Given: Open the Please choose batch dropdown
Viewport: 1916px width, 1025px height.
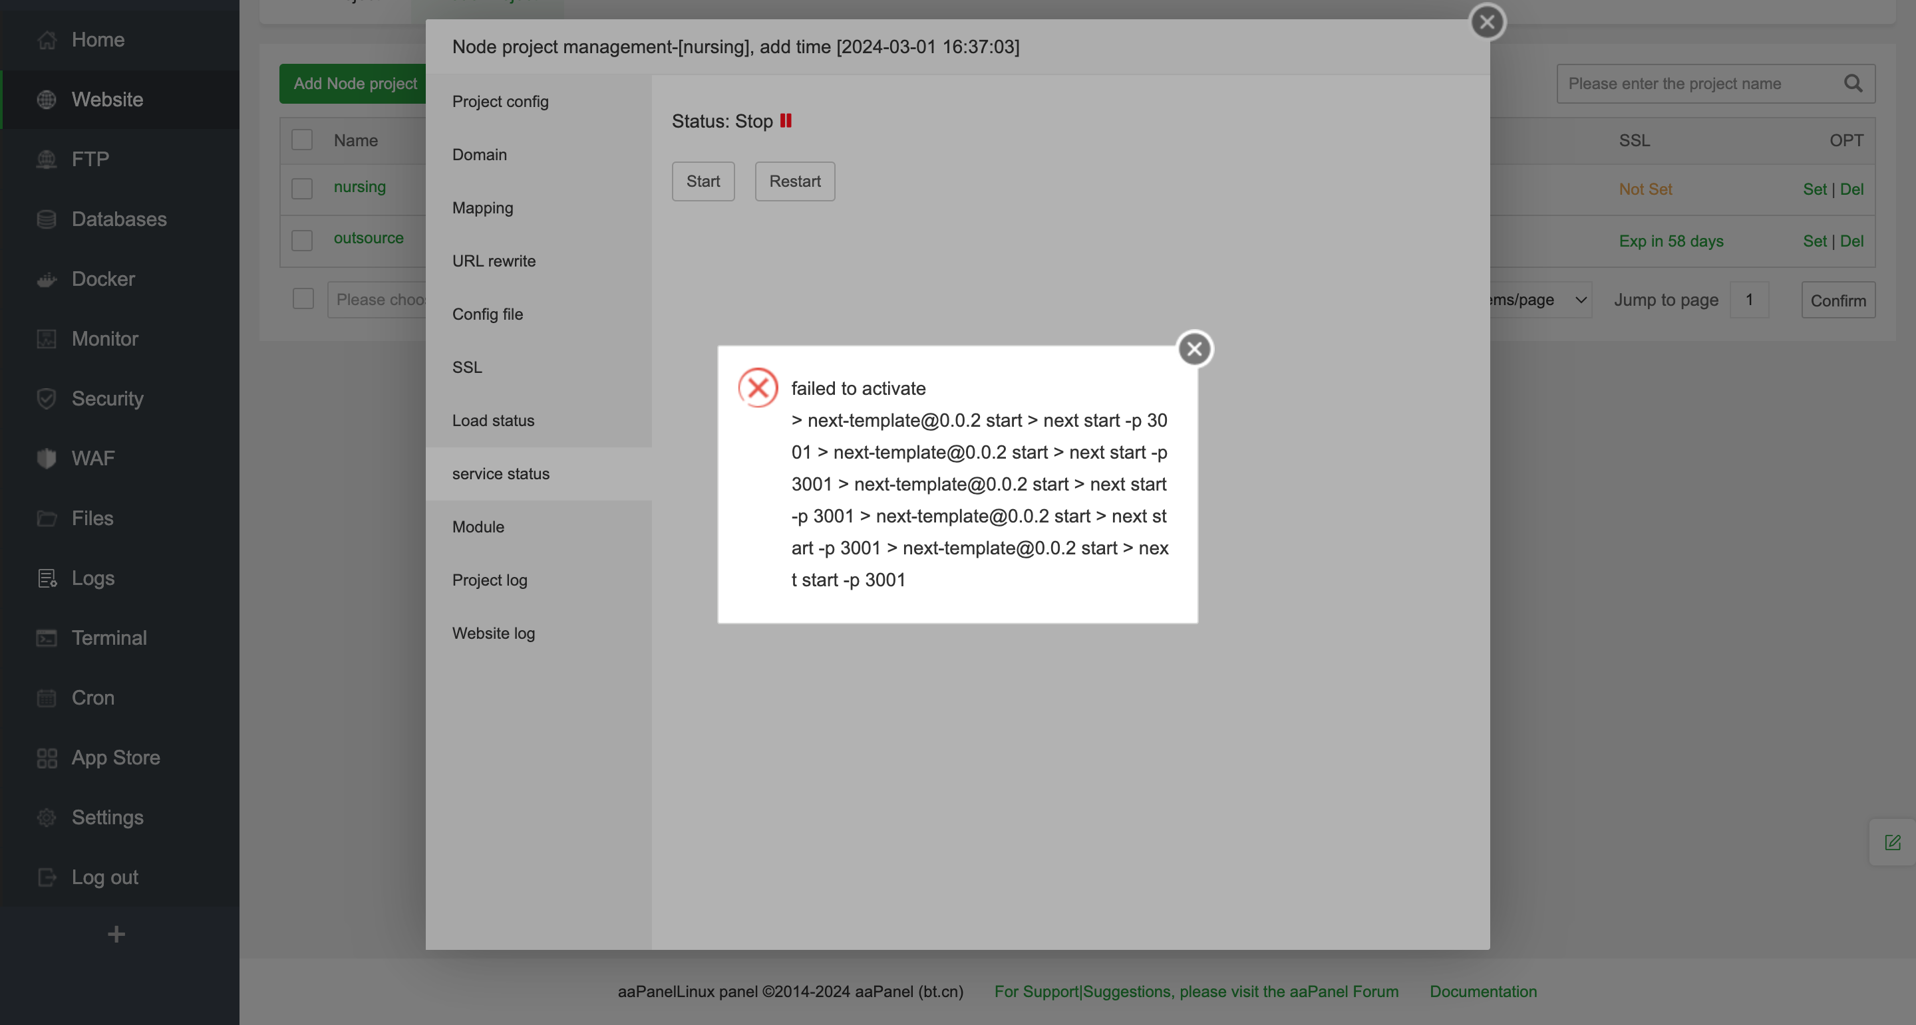Looking at the screenshot, I should [x=378, y=300].
